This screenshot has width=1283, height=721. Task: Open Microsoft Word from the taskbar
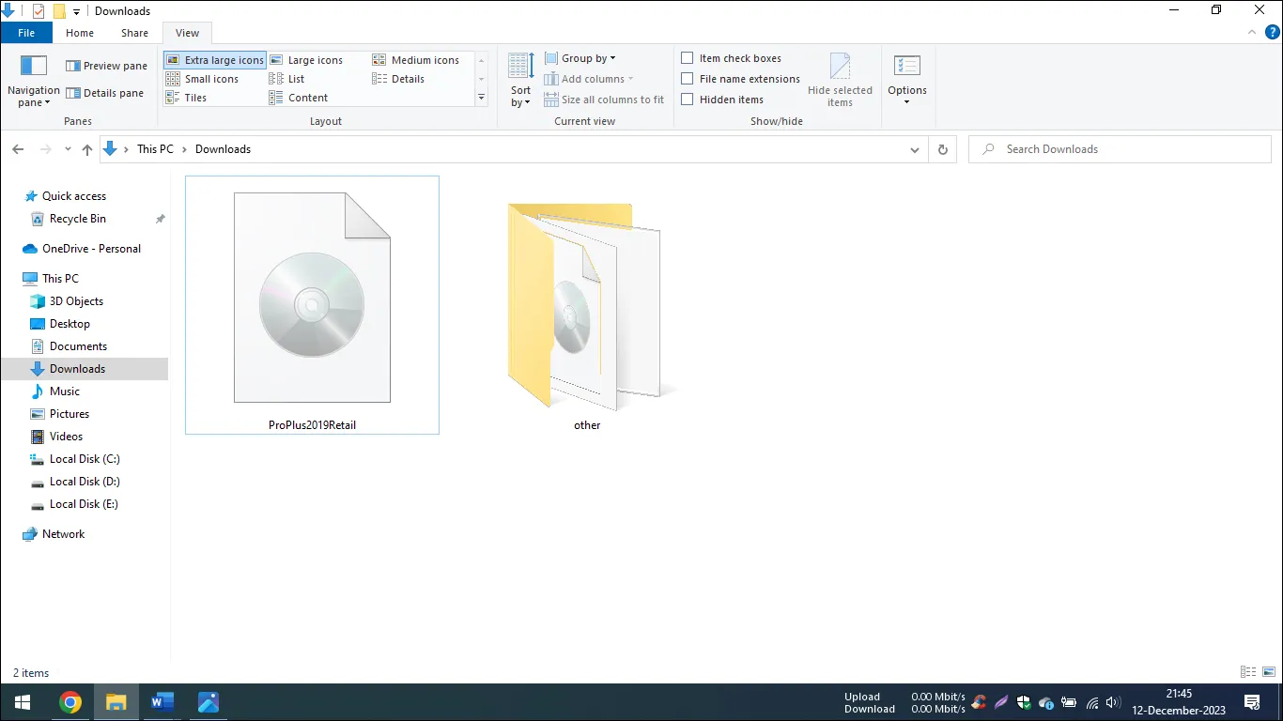point(162,702)
